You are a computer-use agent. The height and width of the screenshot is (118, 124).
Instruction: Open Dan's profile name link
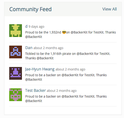coord(29,48)
